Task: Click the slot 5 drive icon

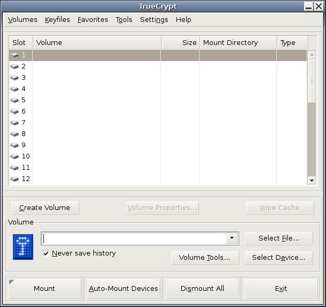Action: click(x=14, y=100)
